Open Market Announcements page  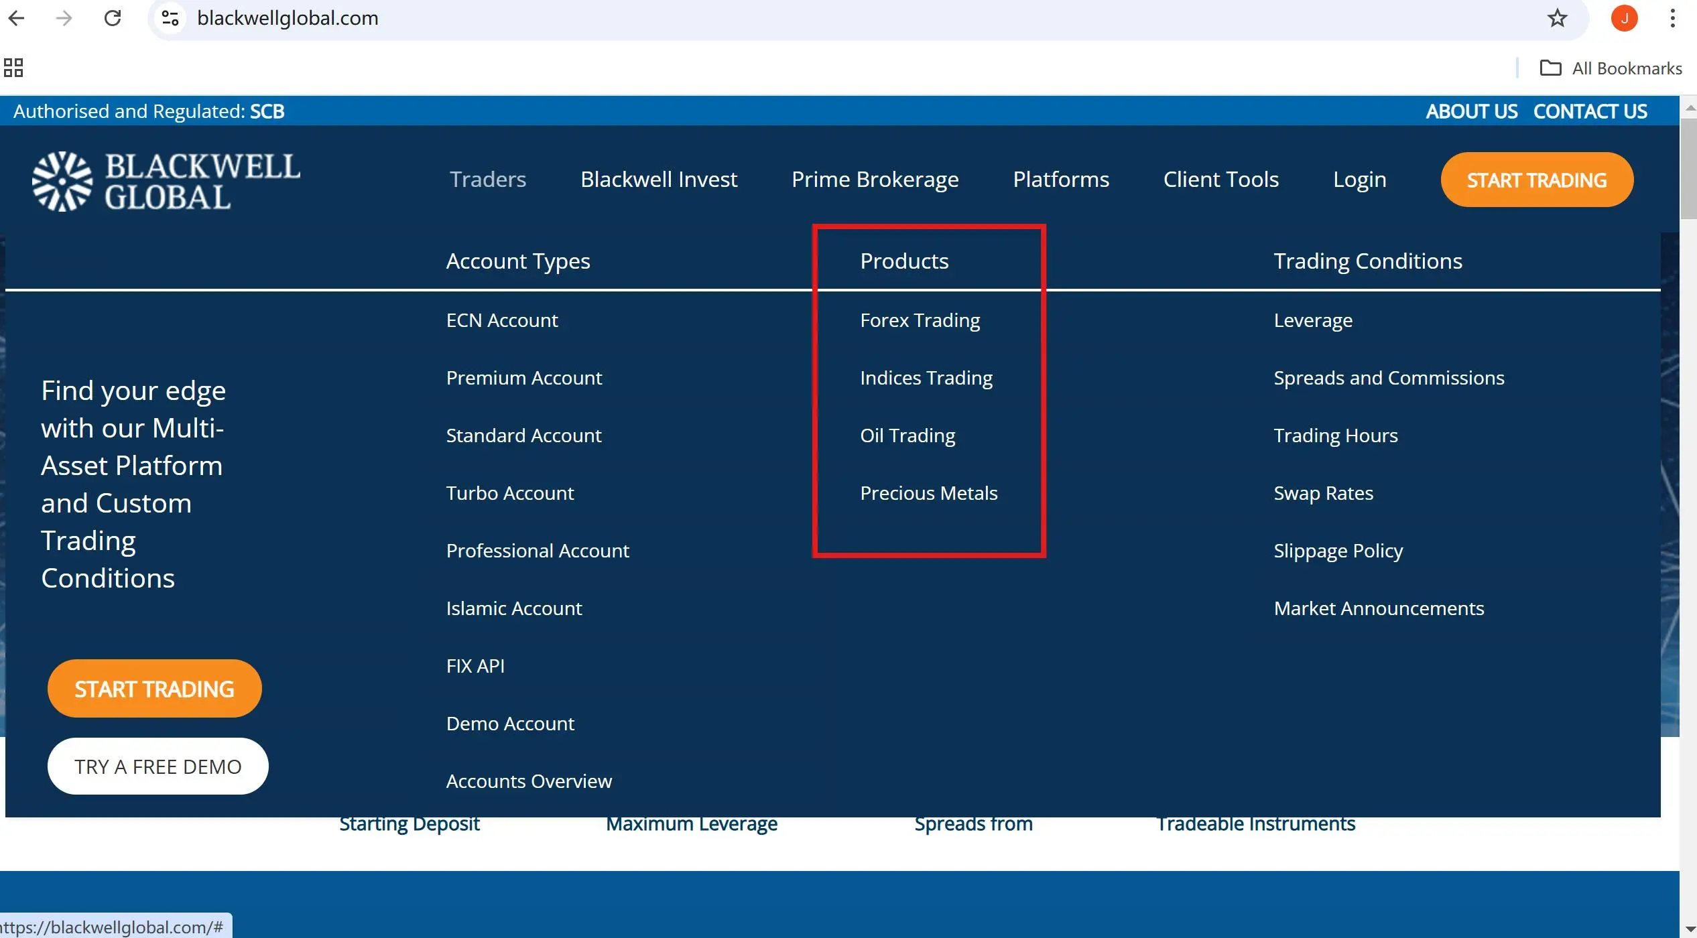1379,608
